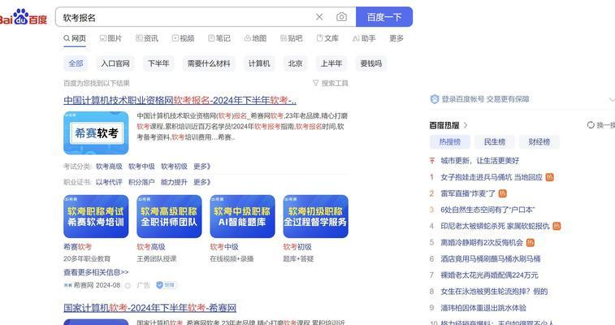Viewport: 615px width, 325px height.
Task: Open the 软考中级 exam category link
Action: tap(141, 167)
